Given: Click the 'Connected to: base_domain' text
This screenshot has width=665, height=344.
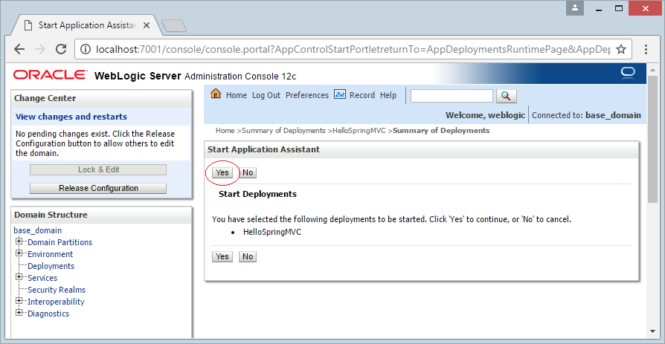Looking at the screenshot, I should pos(586,115).
